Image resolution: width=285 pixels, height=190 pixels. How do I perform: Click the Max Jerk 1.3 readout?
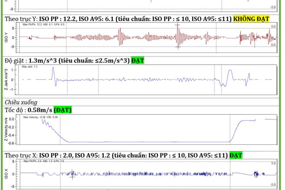click(x=30, y=67)
